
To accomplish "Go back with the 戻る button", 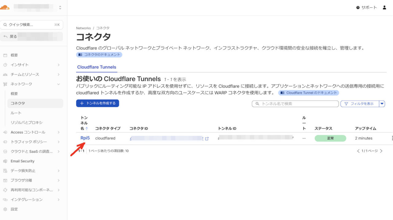I will (32, 37).
